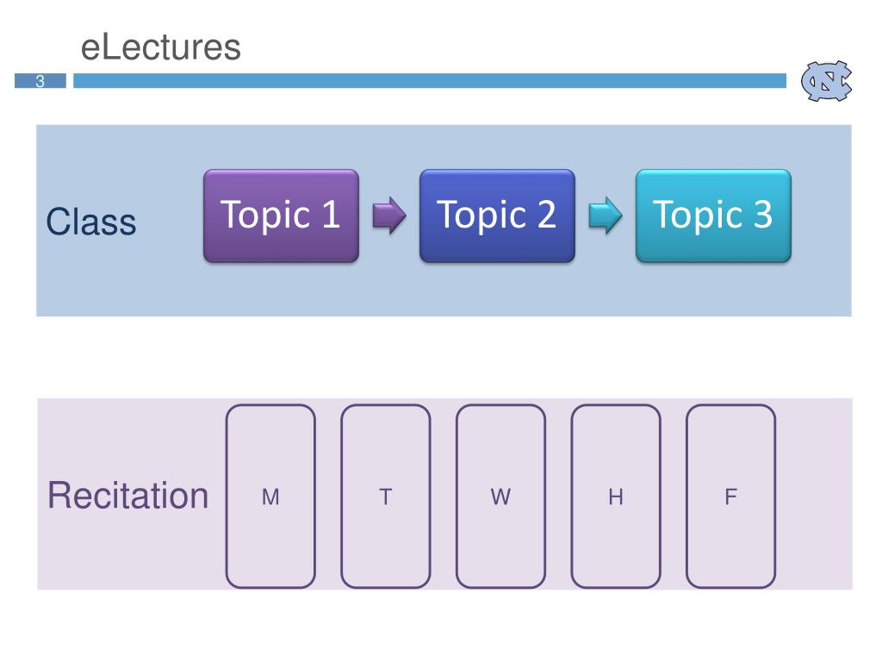Viewport: 882px width, 662px height.
Task: Click the Tuesday recitation box labeled T
Action: [386, 496]
